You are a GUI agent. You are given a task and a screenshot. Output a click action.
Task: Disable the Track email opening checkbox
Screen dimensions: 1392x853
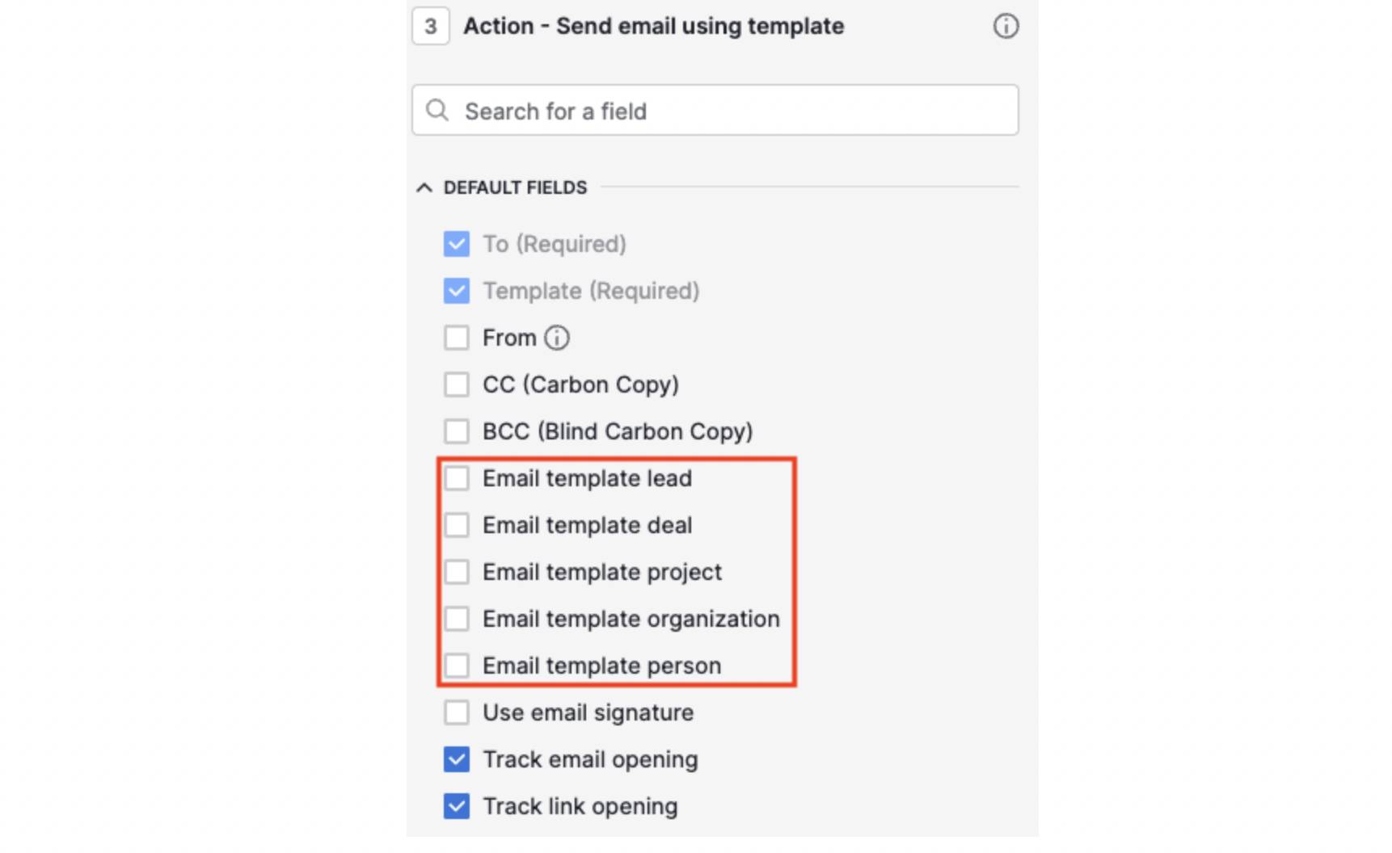pos(457,759)
